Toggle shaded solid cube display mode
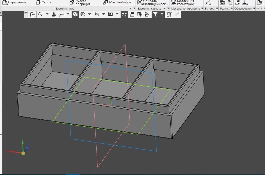 75,14
